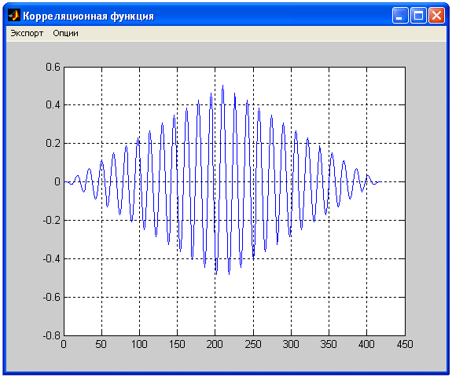Viewport: 452px width, 377px height.
Task: Open the Экспорт menu
Action: (27, 34)
